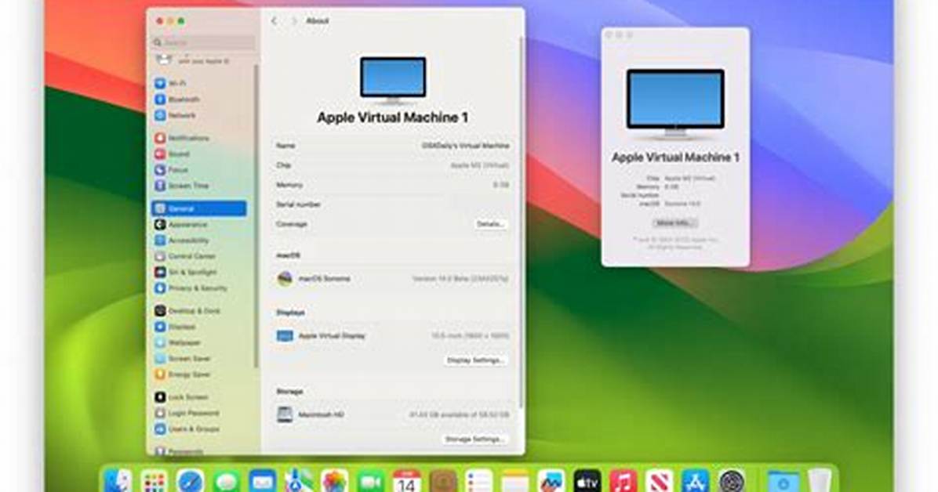The height and width of the screenshot is (492, 938).
Task: Select the highlighted General sidebar item
Action: point(199,208)
